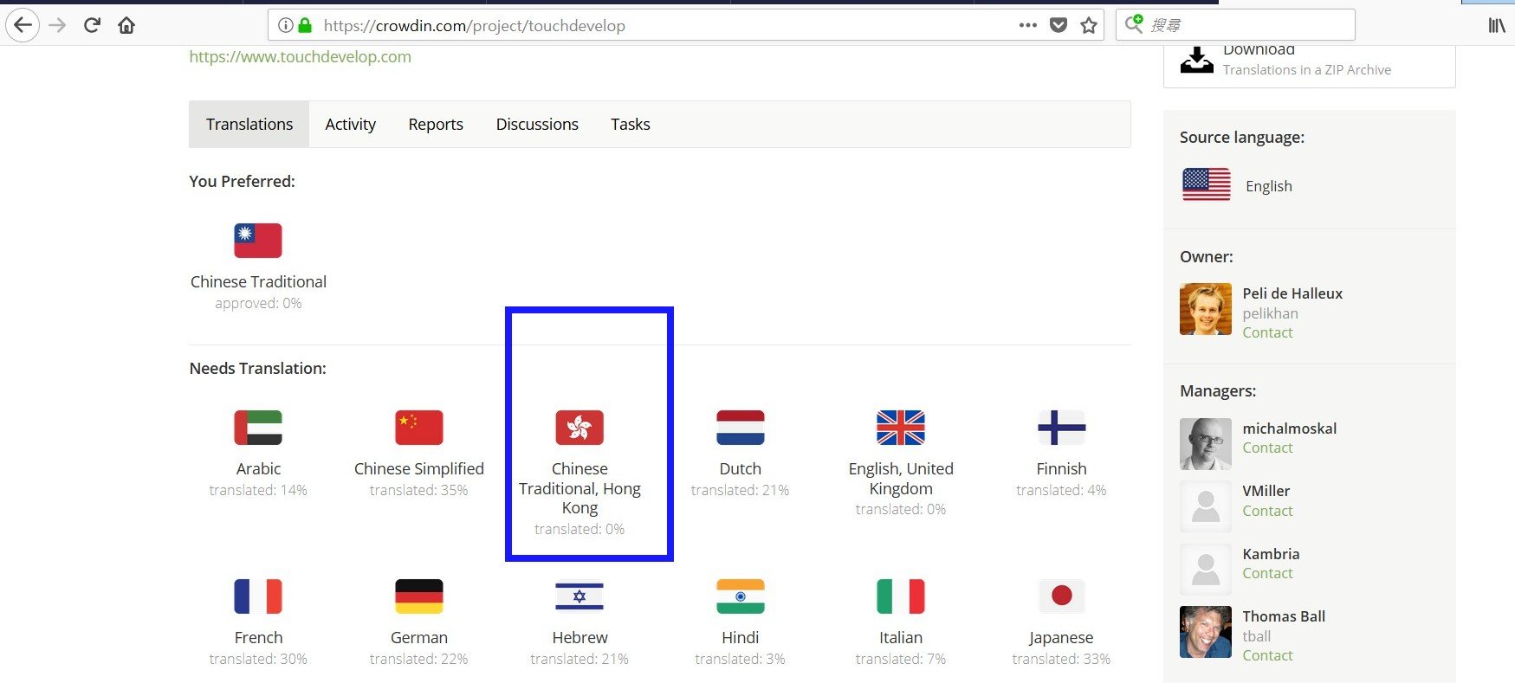Click the Thomas Ball manager name

click(x=1284, y=616)
